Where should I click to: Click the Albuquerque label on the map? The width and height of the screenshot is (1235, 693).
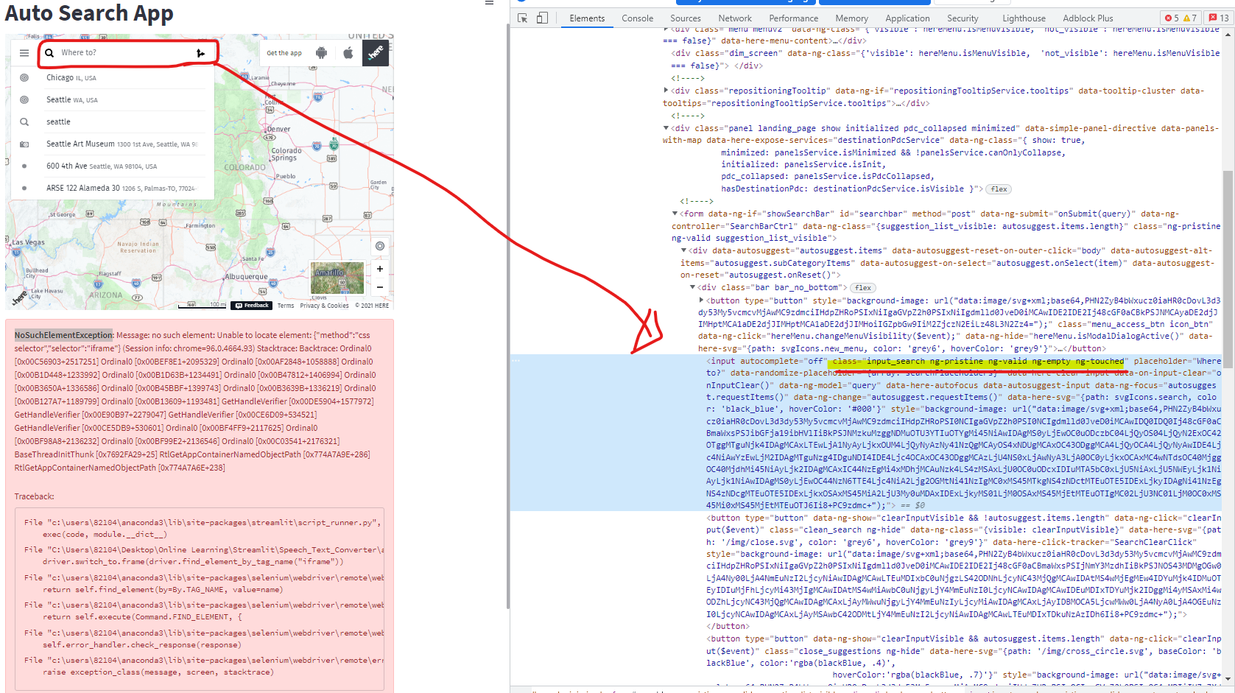click(x=246, y=277)
